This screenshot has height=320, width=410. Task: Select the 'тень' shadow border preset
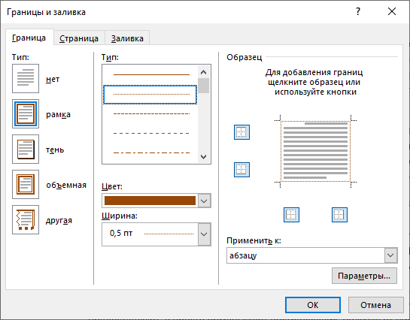[x=26, y=149]
